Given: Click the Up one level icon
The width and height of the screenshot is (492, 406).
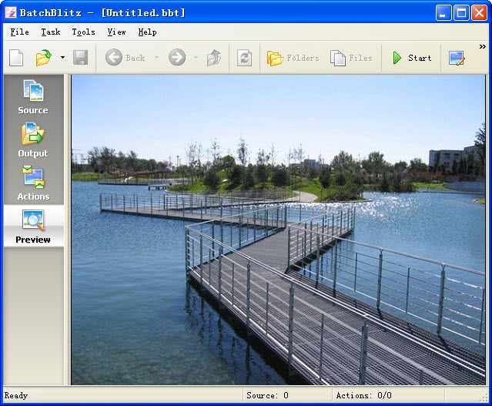Looking at the screenshot, I should coord(214,58).
